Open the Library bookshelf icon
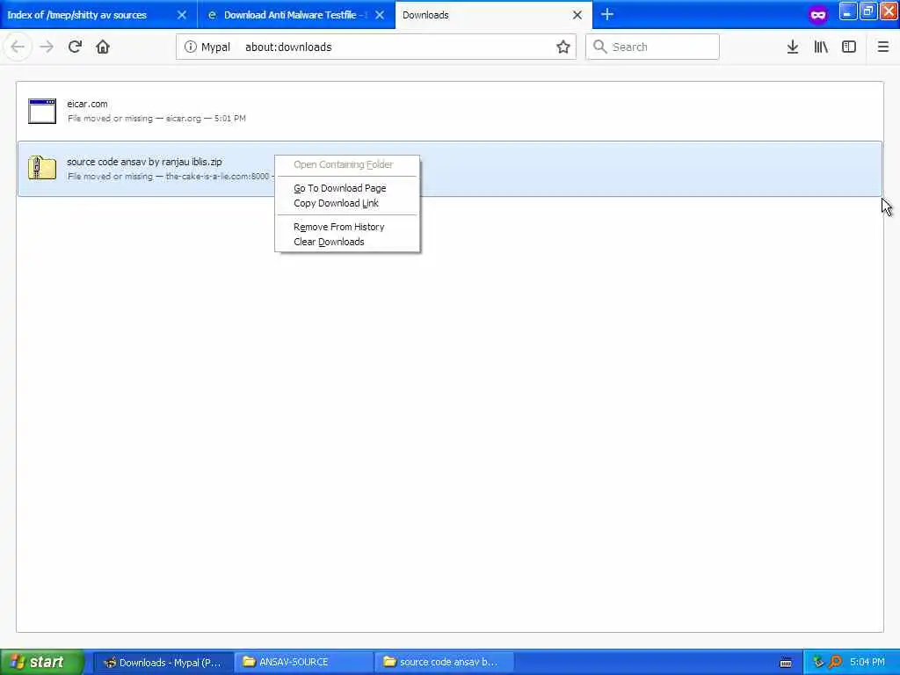Viewport: 900px width, 675px height. [x=821, y=47]
